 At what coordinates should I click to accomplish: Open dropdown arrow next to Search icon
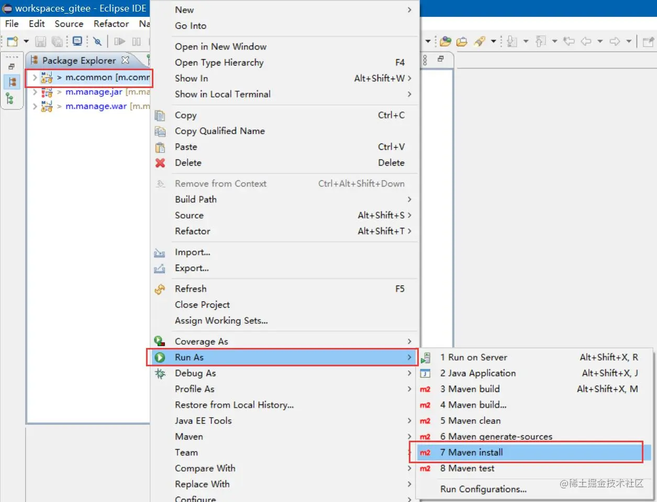pyautogui.click(x=493, y=41)
